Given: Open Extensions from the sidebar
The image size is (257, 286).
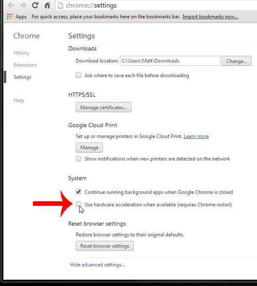Looking at the screenshot, I should coord(25,65).
